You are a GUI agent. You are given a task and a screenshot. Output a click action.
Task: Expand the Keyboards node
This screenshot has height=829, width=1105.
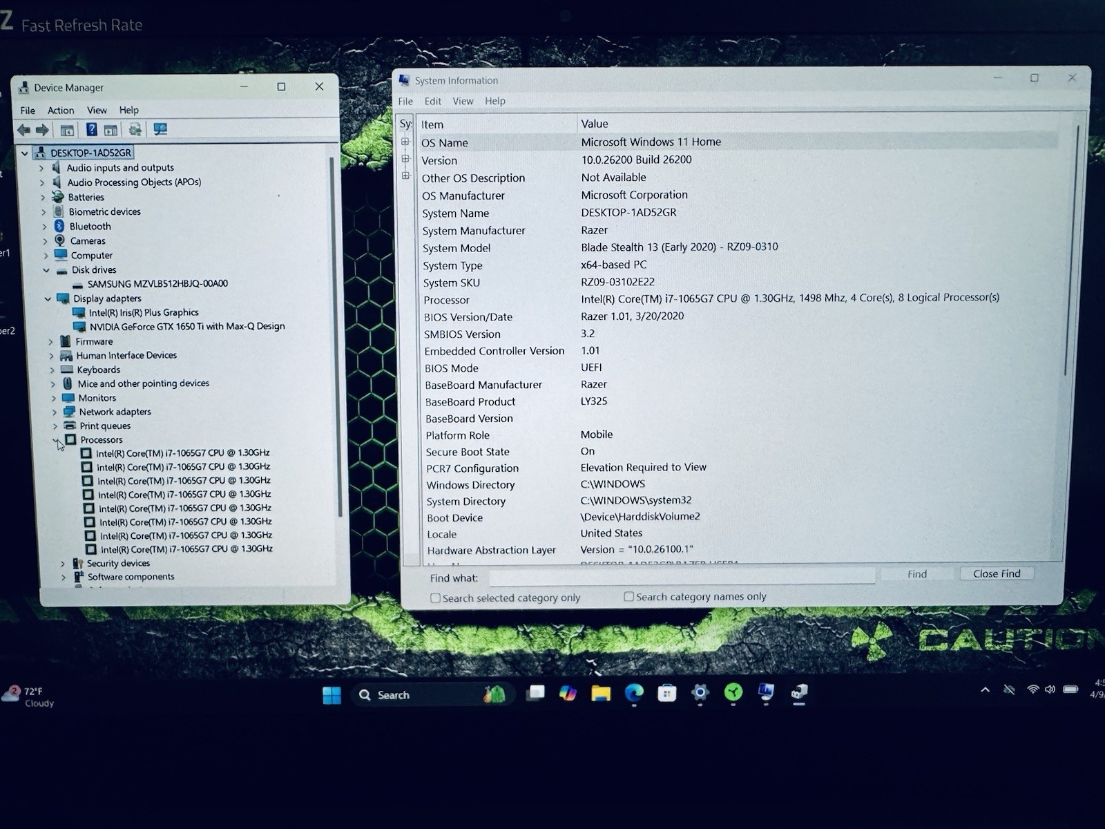coord(52,370)
